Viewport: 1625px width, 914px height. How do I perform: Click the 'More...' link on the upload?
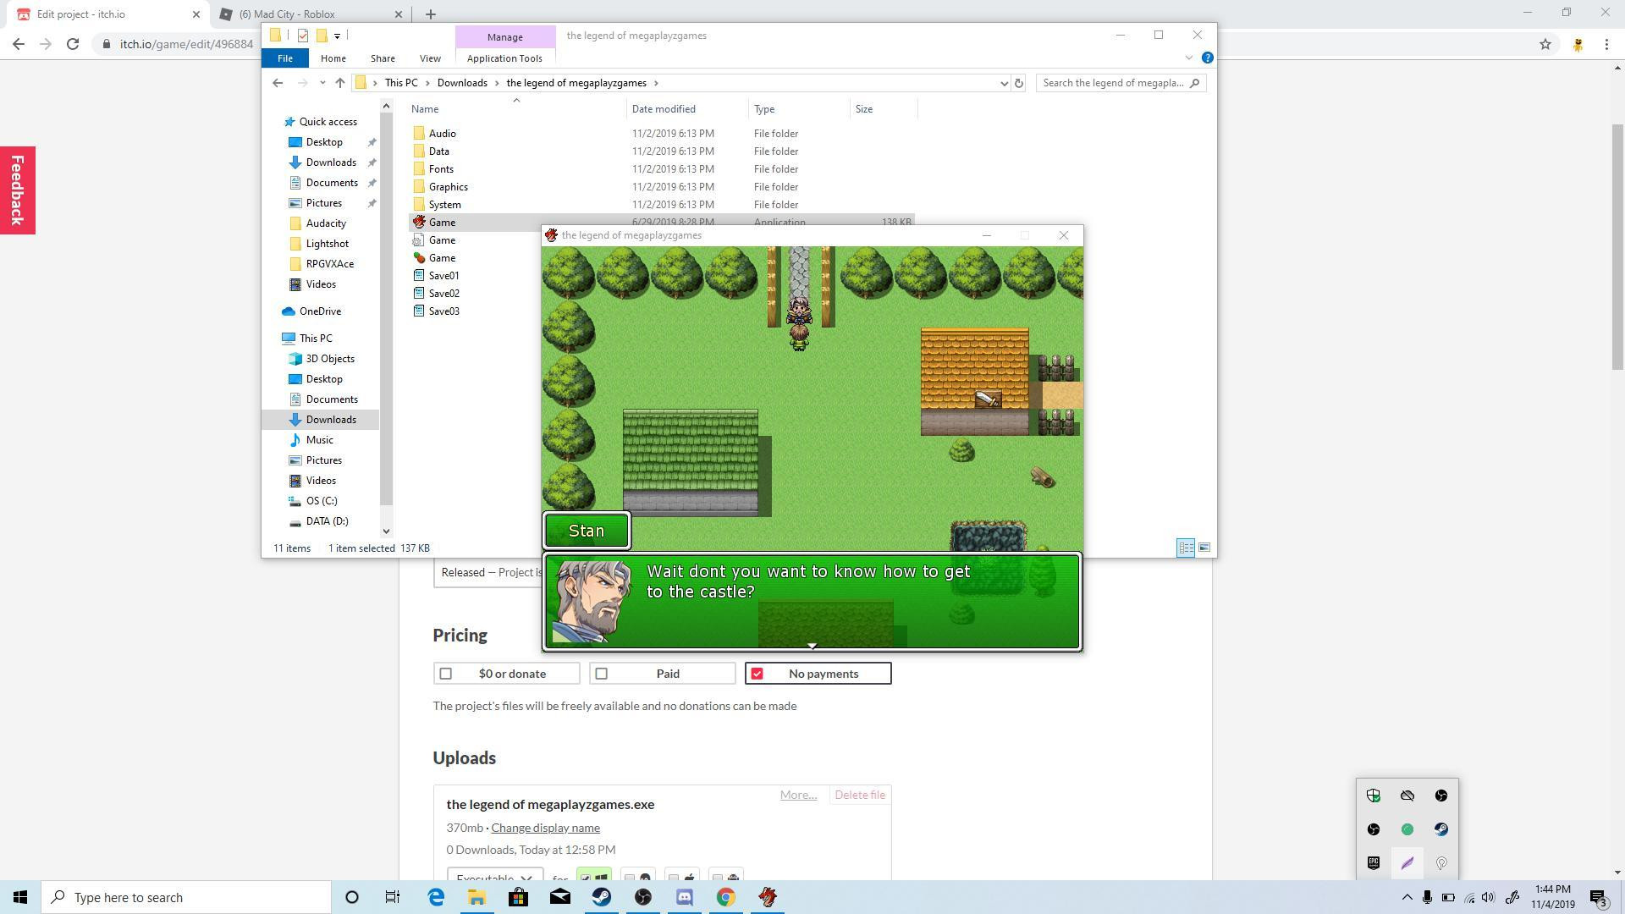(x=798, y=795)
